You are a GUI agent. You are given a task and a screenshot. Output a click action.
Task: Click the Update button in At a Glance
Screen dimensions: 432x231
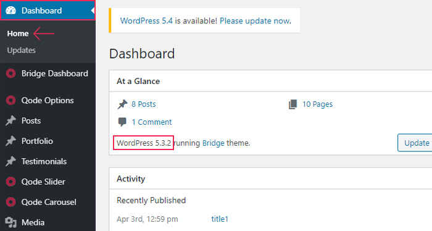[415, 143]
